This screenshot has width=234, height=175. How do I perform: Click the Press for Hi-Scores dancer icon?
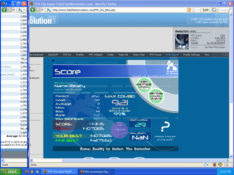click(172, 67)
